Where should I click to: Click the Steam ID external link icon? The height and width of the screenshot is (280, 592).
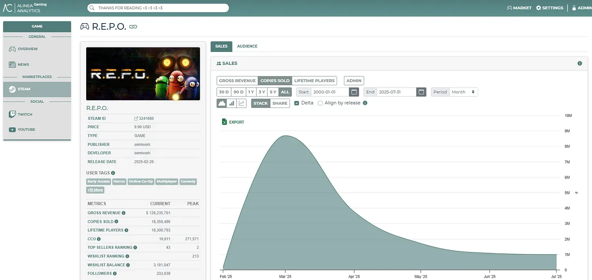136,118
